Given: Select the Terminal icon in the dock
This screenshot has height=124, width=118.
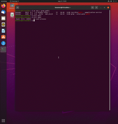Looking at the screenshot, I should coord(3,50).
